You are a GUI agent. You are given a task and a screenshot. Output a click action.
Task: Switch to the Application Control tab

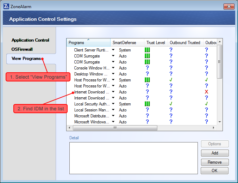tap(30, 40)
